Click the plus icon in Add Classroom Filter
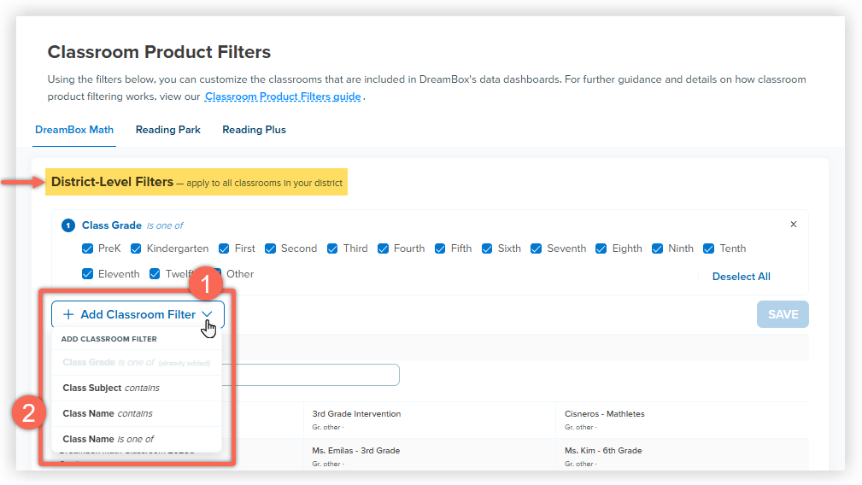Screen dimensions: 862x485 pyautogui.click(x=68, y=314)
